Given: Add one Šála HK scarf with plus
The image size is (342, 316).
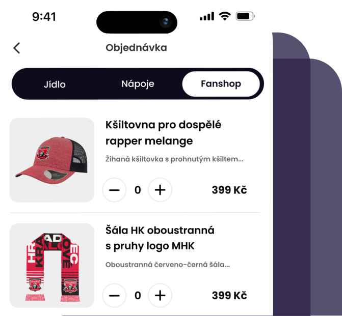Looking at the screenshot, I should 160,296.
